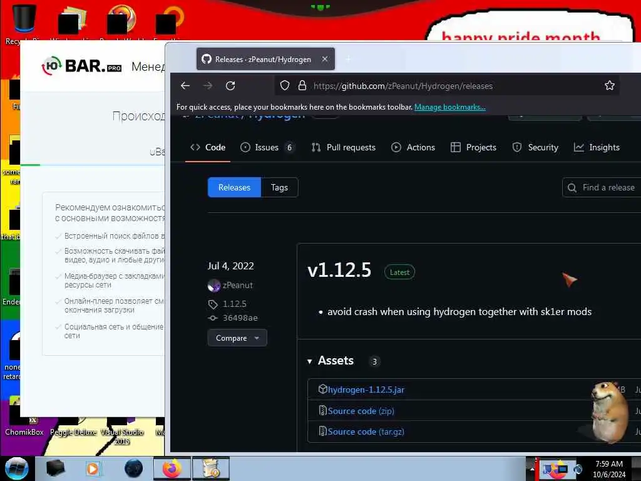The height and width of the screenshot is (481, 641).
Task: Download hydrogen-1.12.5.jar
Action: point(366,390)
